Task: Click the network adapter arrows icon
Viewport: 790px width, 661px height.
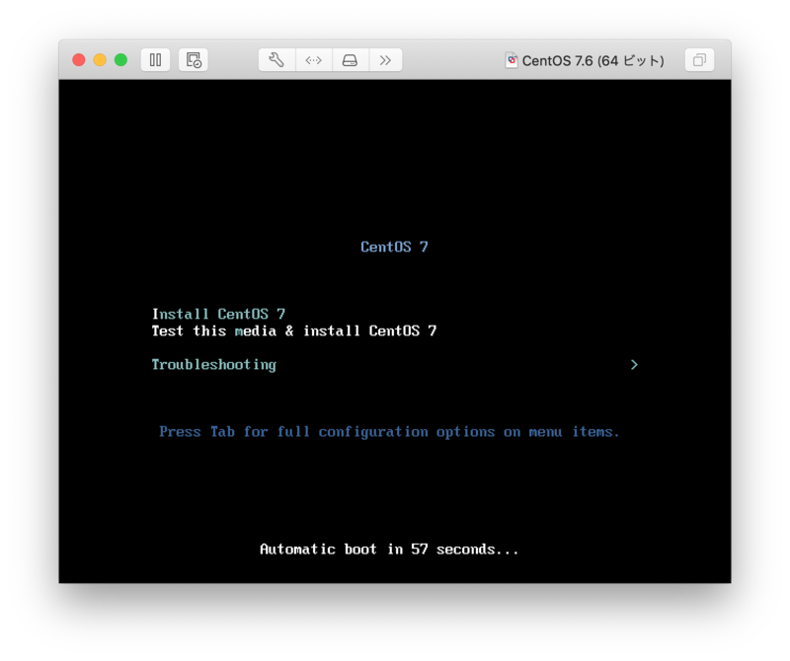Action: [x=313, y=60]
